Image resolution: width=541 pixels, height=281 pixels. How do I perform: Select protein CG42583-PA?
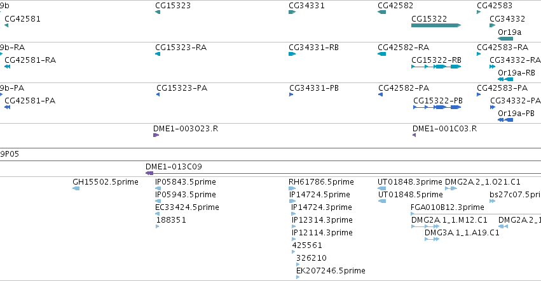coord(502,88)
